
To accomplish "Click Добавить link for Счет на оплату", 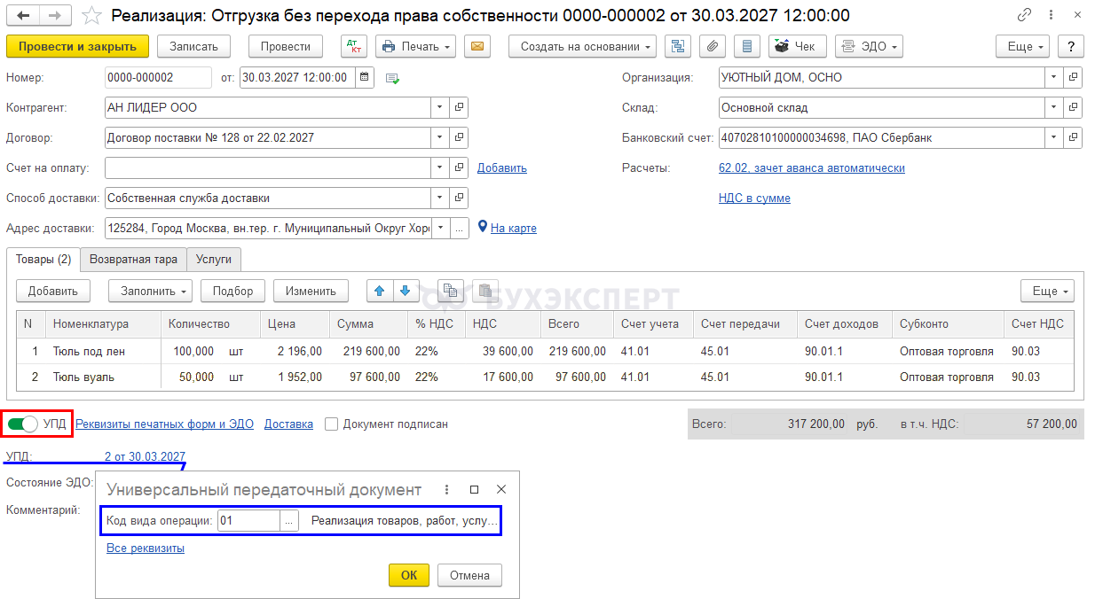I will [502, 167].
